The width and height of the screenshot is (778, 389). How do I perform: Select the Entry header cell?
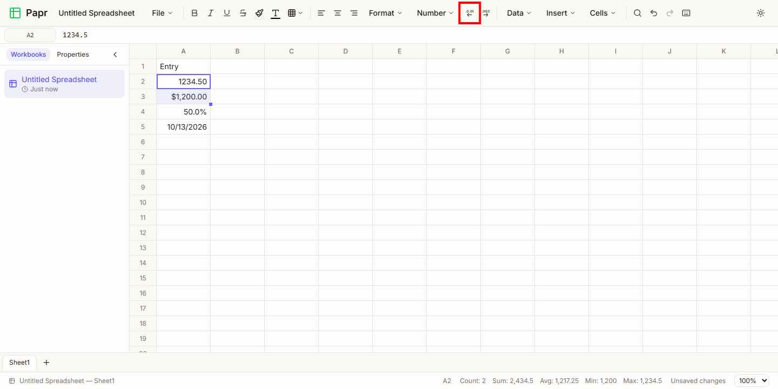click(x=184, y=66)
